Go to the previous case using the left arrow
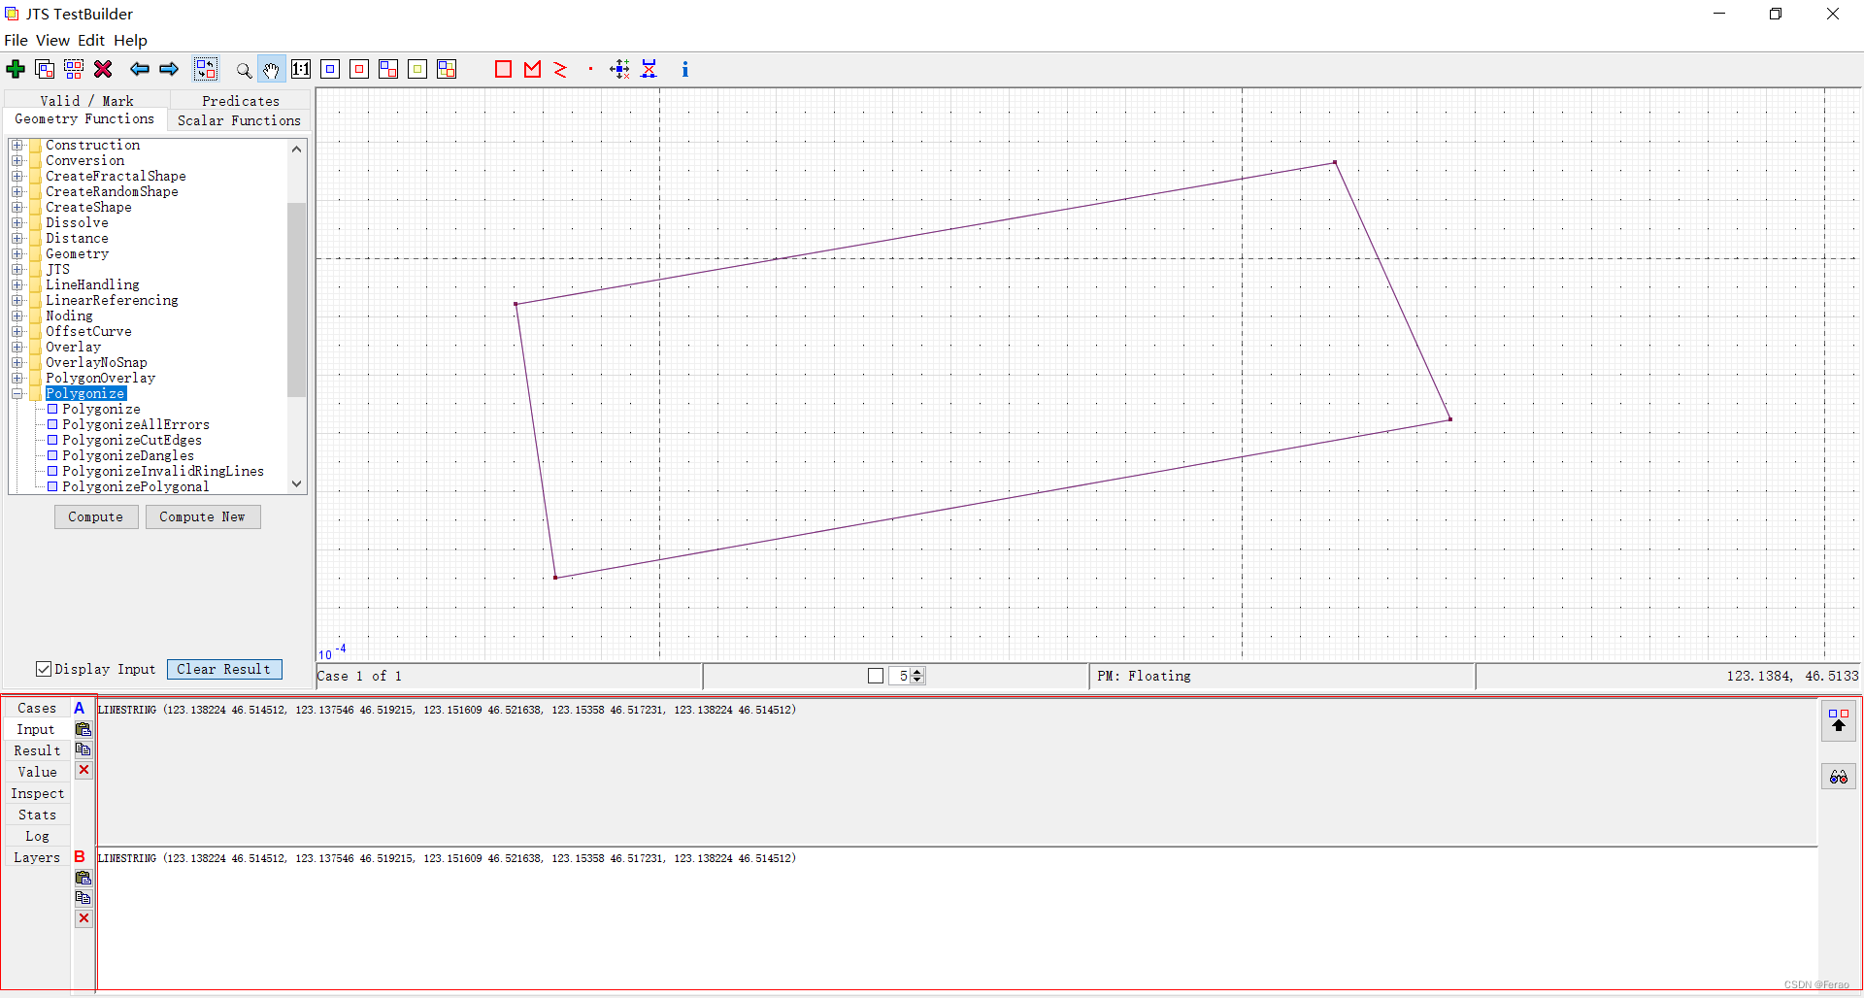Viewport: 1864px width, 998px height. point(140,69)
